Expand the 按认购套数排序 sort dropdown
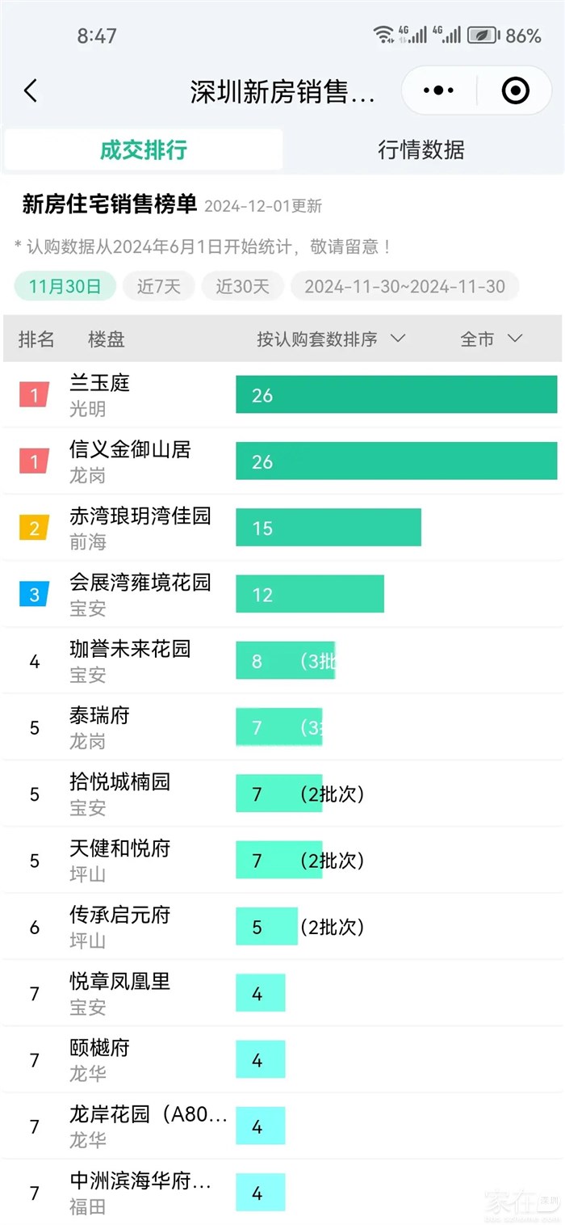This screenshot has height=1225, width=565. click(331, 339)
